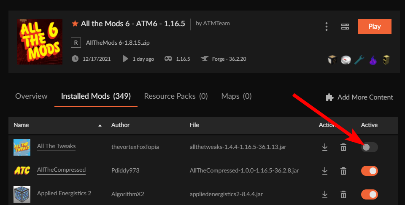Click the crafting block icon in header

[332, 60]
